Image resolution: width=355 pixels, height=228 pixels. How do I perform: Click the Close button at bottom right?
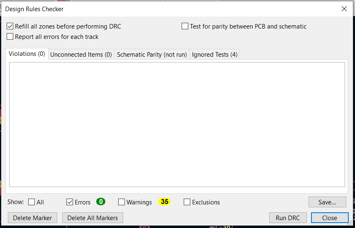coord(330,218)
